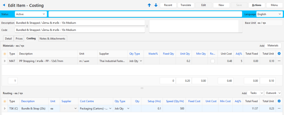Open the Status dropdown showing Active
Image resolution: width=284 pixels, height=115 pixels.
tap(31, 14)
